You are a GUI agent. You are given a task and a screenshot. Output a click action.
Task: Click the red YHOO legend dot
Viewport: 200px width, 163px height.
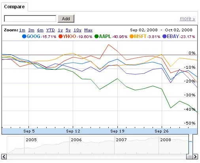[x=60, y=36]
